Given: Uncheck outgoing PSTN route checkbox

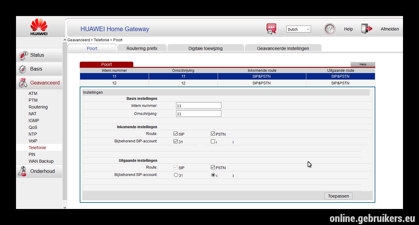Looking at the screenshot, I should pos(213,167).
